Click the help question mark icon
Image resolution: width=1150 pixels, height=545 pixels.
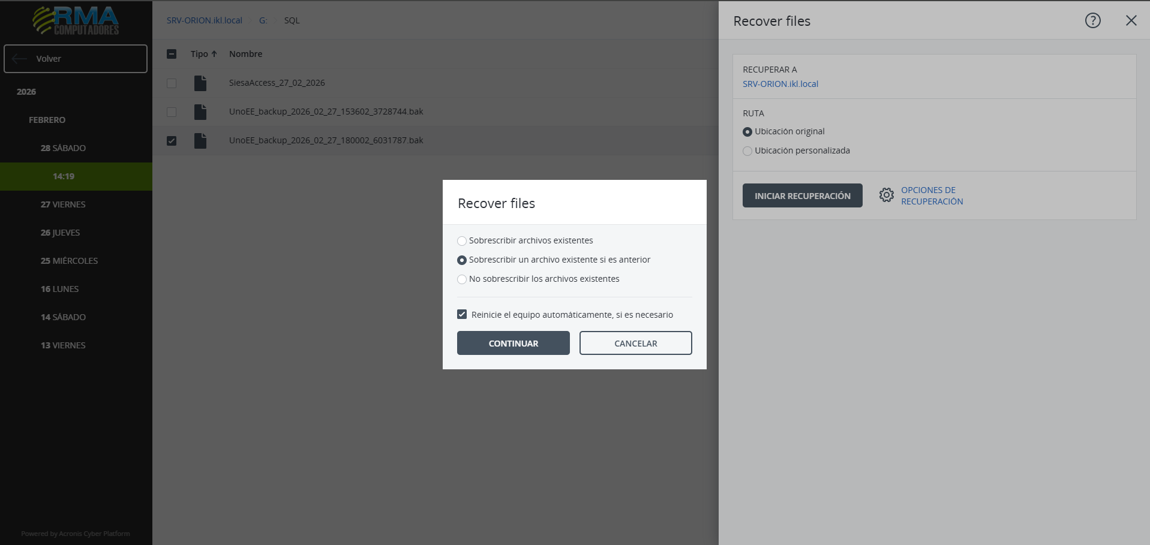[1092, 21]
